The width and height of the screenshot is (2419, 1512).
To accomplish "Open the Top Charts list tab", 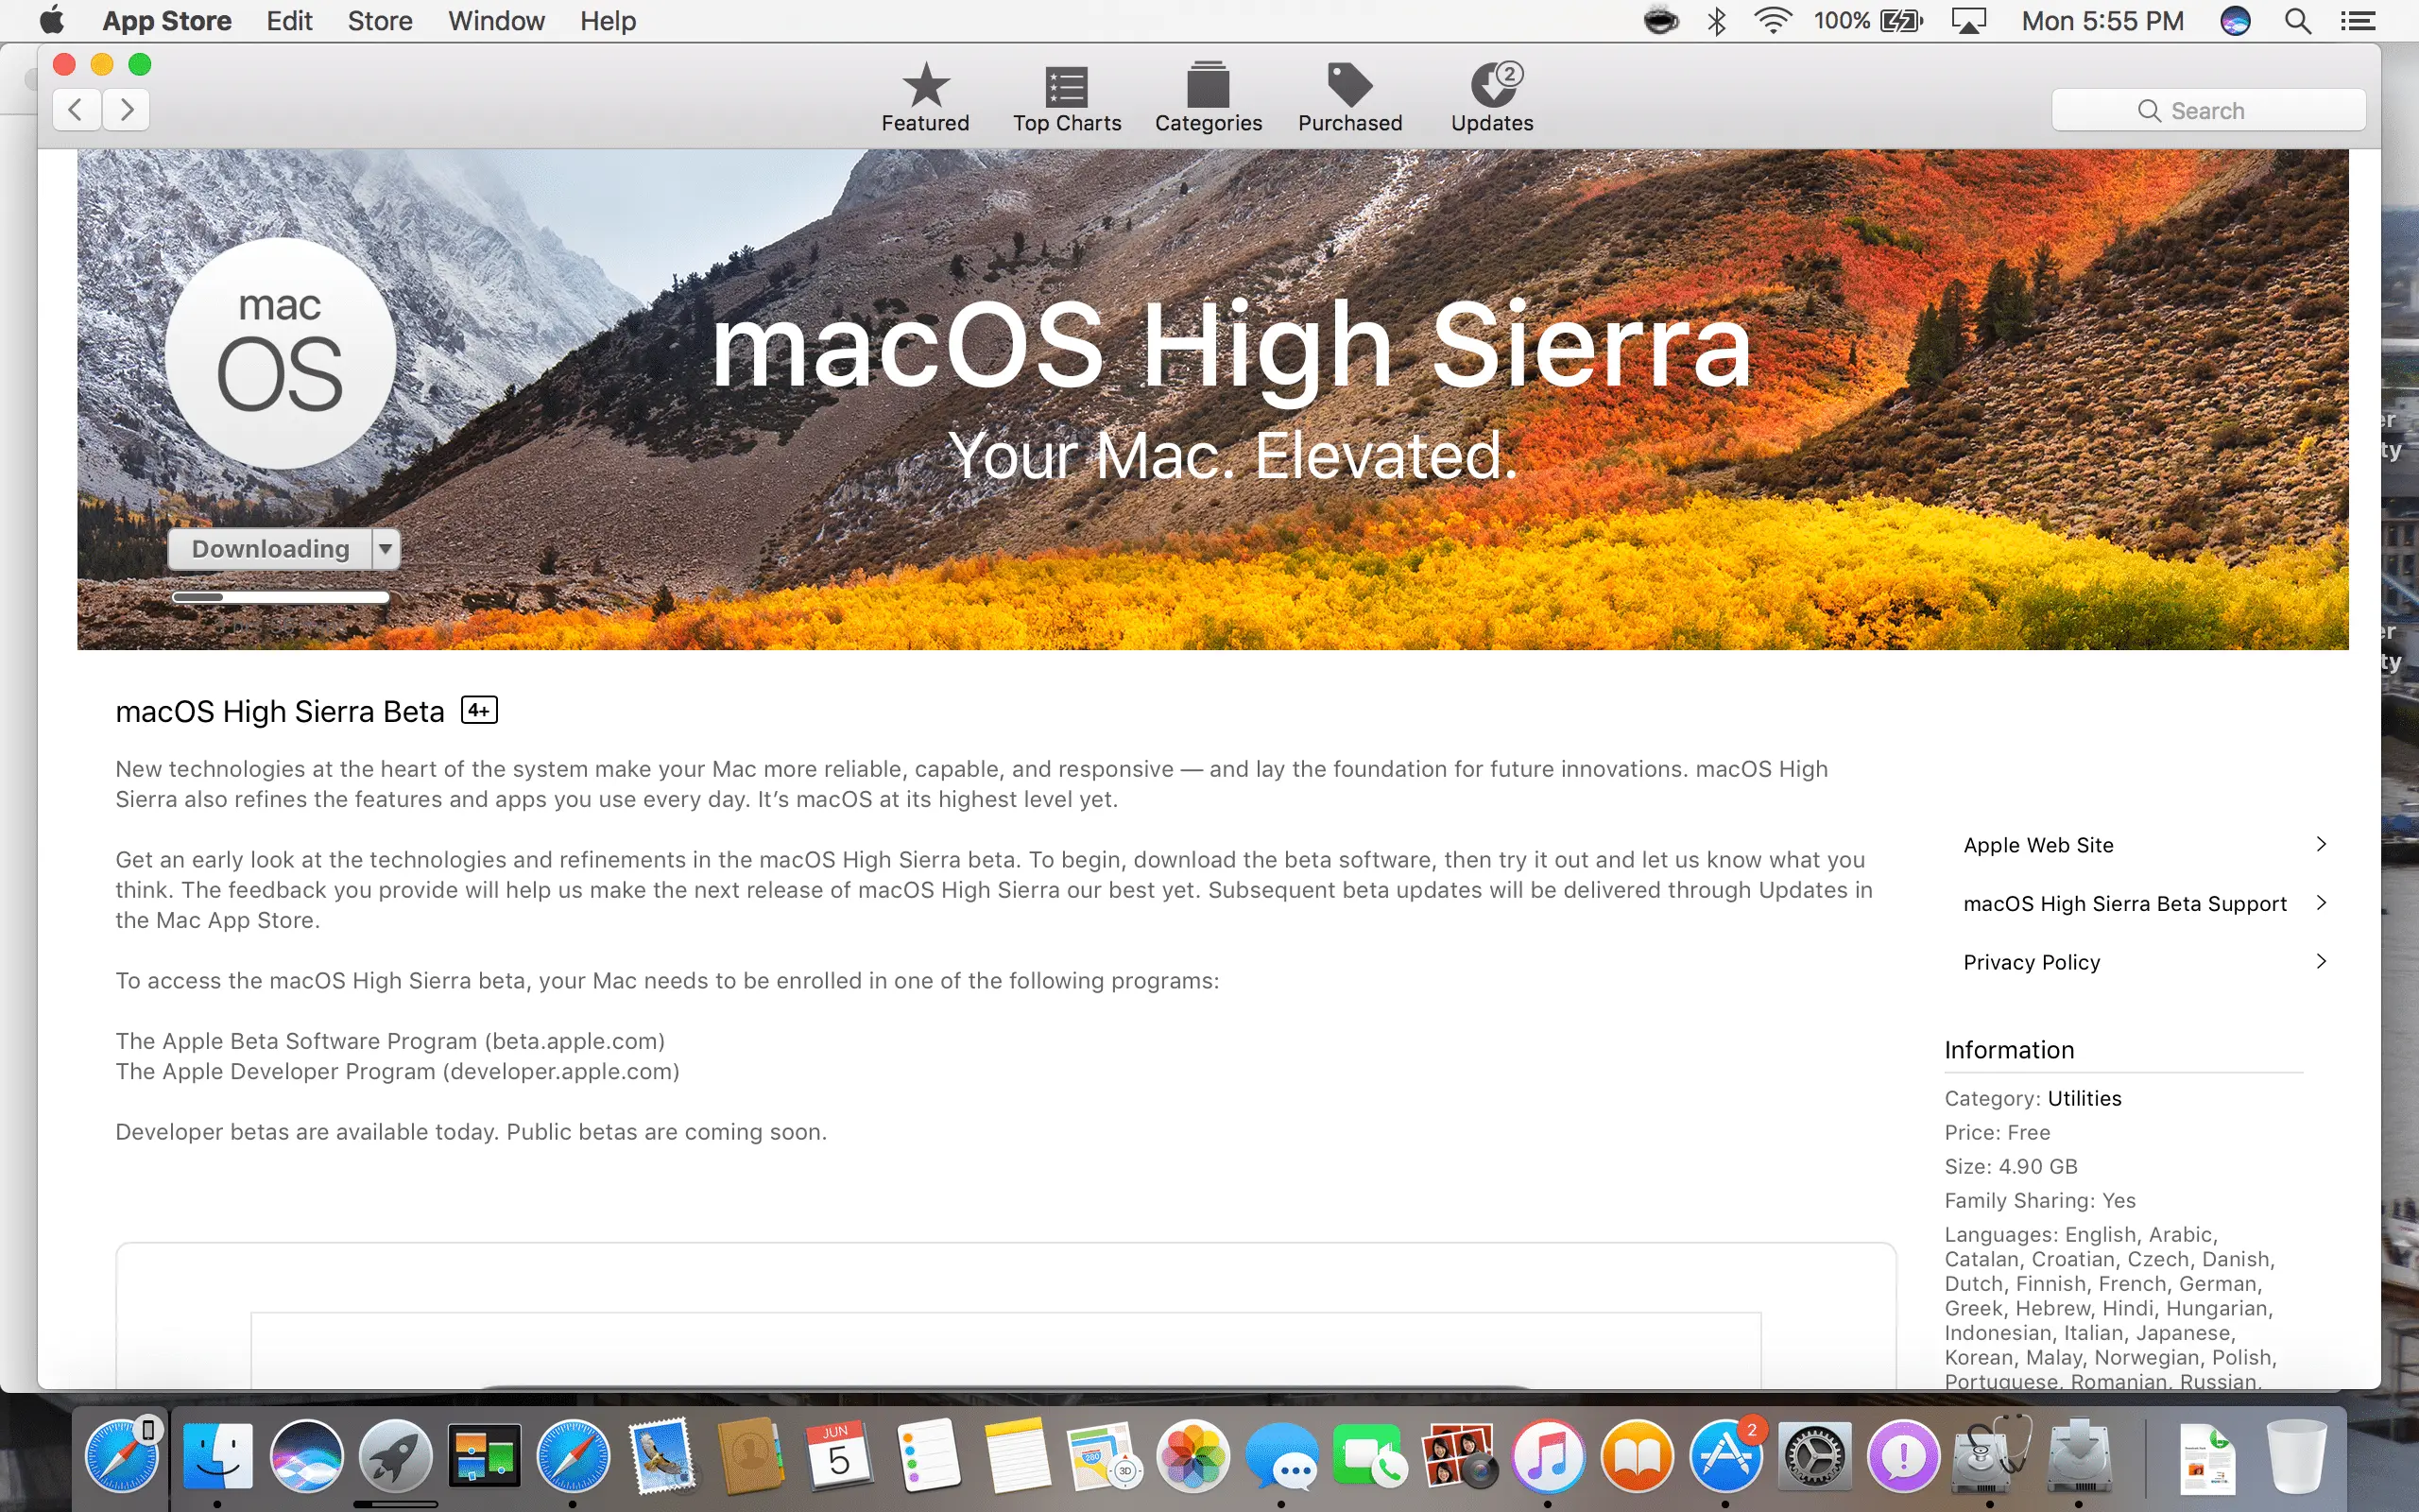I will click(1067, 98).
